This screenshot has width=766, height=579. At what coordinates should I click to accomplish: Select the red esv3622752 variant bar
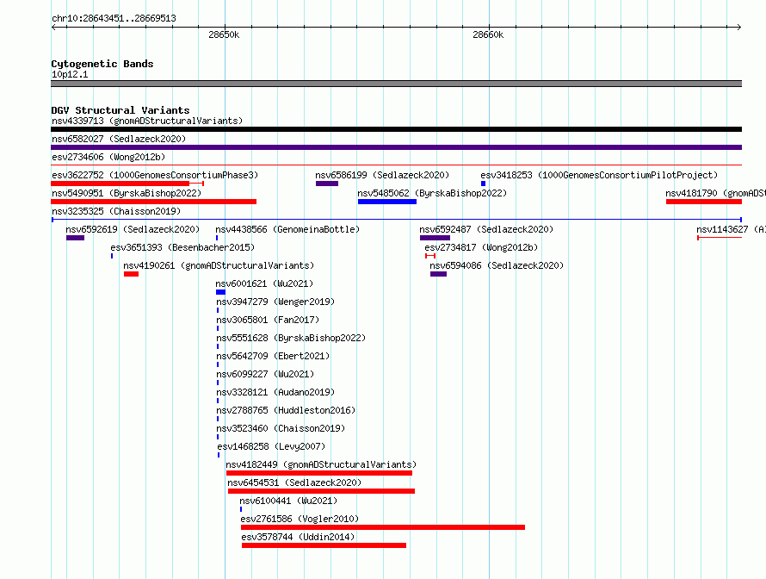tap(120, 184)
